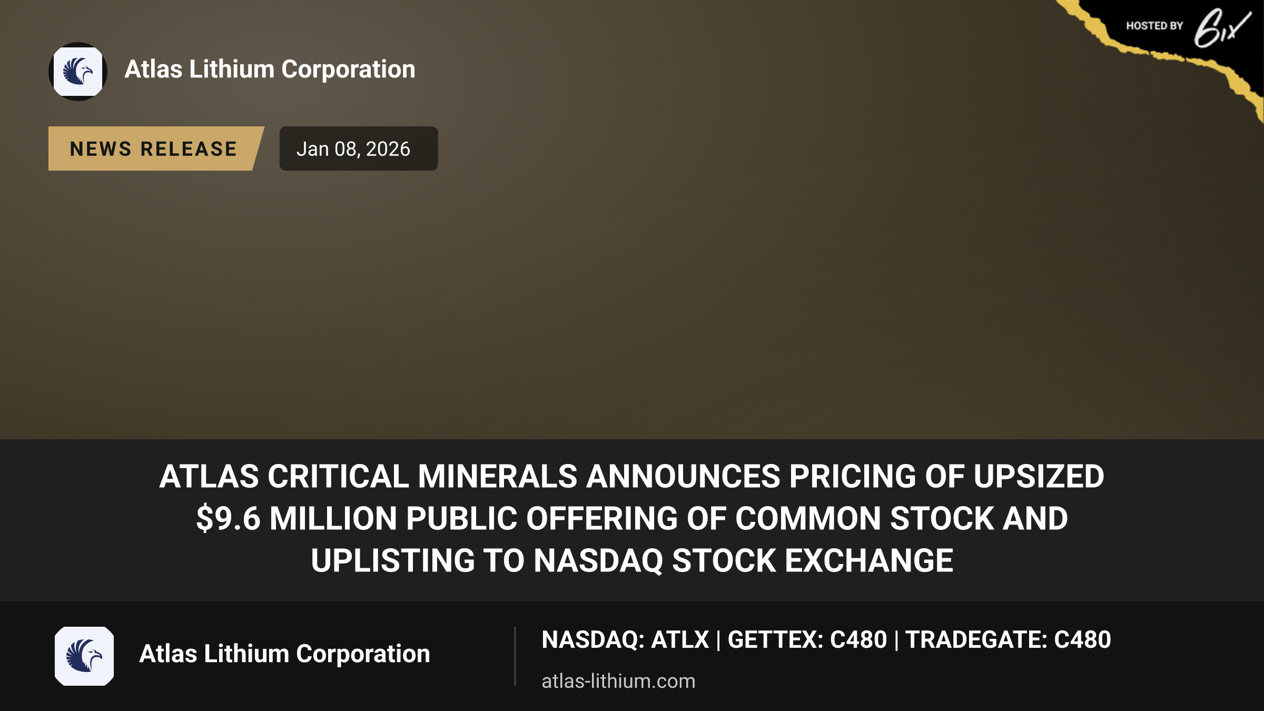Viewport: 1264px width, 711px height.
Task: Click the GETTEX: C480 ticker text
Action: point(807,640)
